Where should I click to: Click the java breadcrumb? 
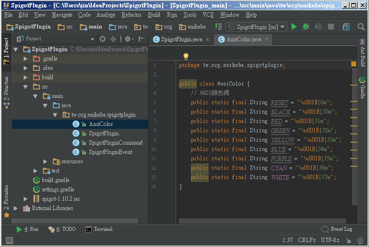[118, 27]
